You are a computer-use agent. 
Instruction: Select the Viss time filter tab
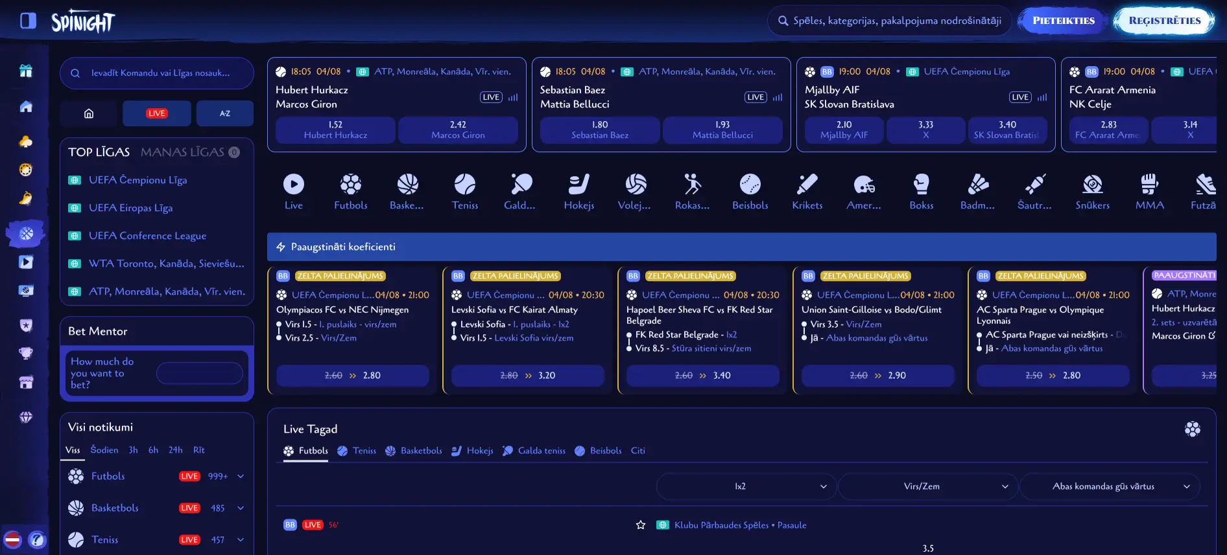(73, 450)
